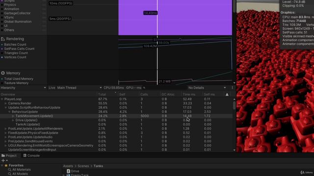Select the Memory profiler module icon
This screenshot has height=176, width=314.
coord(3,73)
